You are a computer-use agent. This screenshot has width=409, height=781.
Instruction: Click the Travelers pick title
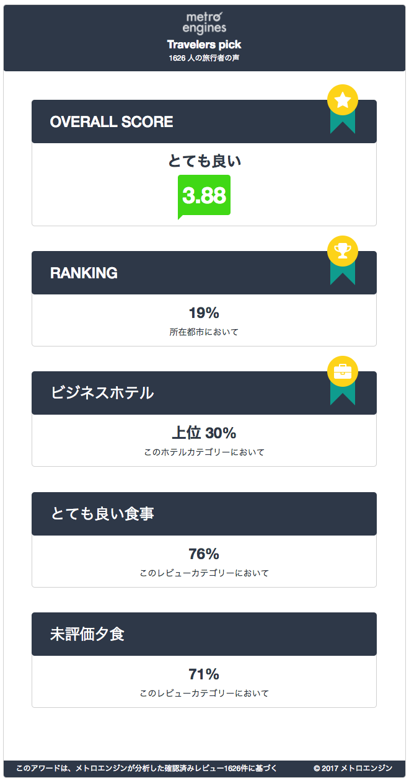[205, 45]
